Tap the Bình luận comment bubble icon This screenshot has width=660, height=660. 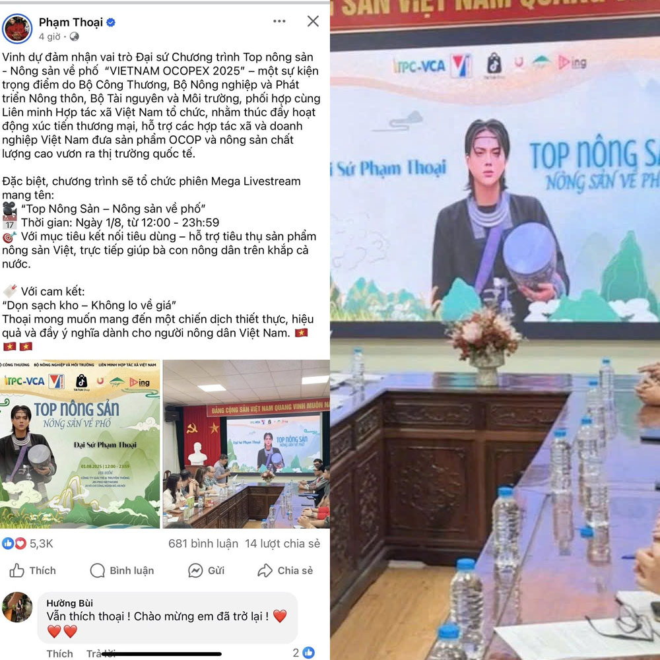pyautogui.click(x=97, y=570)
